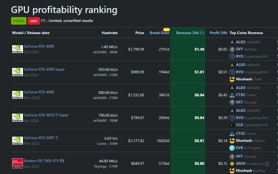The height and width of the screenshot is (174, 278).
Task: Select the $0.80 revenue value
Action: [x=199, y=163]
